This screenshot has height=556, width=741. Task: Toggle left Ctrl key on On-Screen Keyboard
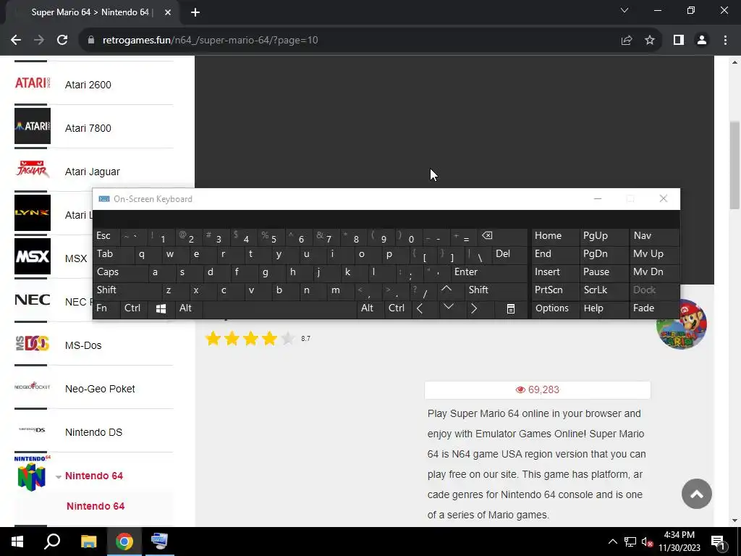[x=134, y=308]
